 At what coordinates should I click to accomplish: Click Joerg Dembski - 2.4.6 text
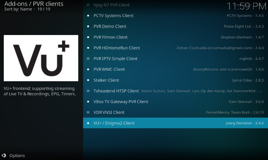coord(244,123)
